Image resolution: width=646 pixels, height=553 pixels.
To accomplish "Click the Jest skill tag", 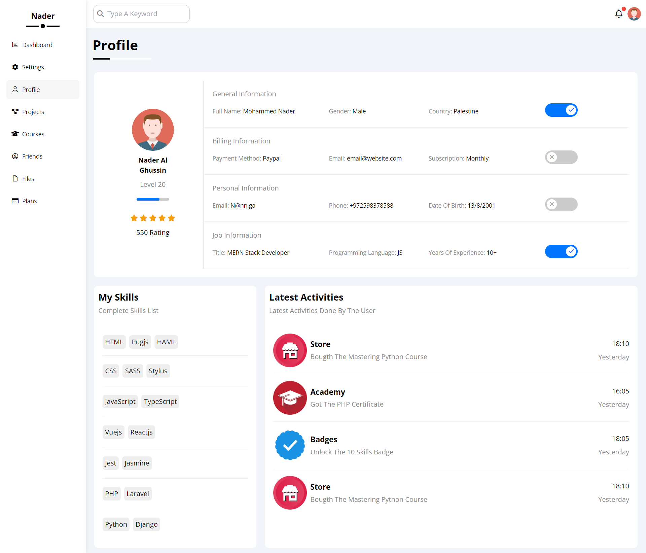I will click(x=110, y=463).
